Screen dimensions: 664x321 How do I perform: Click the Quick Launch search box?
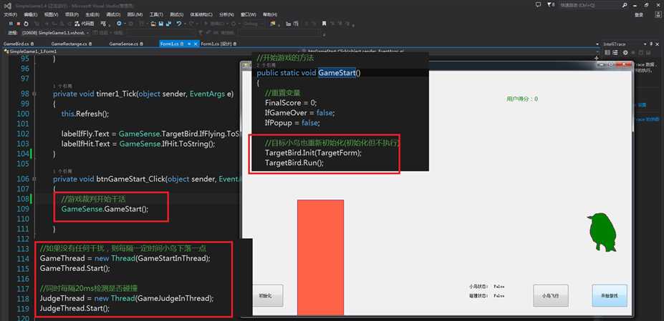590,5
